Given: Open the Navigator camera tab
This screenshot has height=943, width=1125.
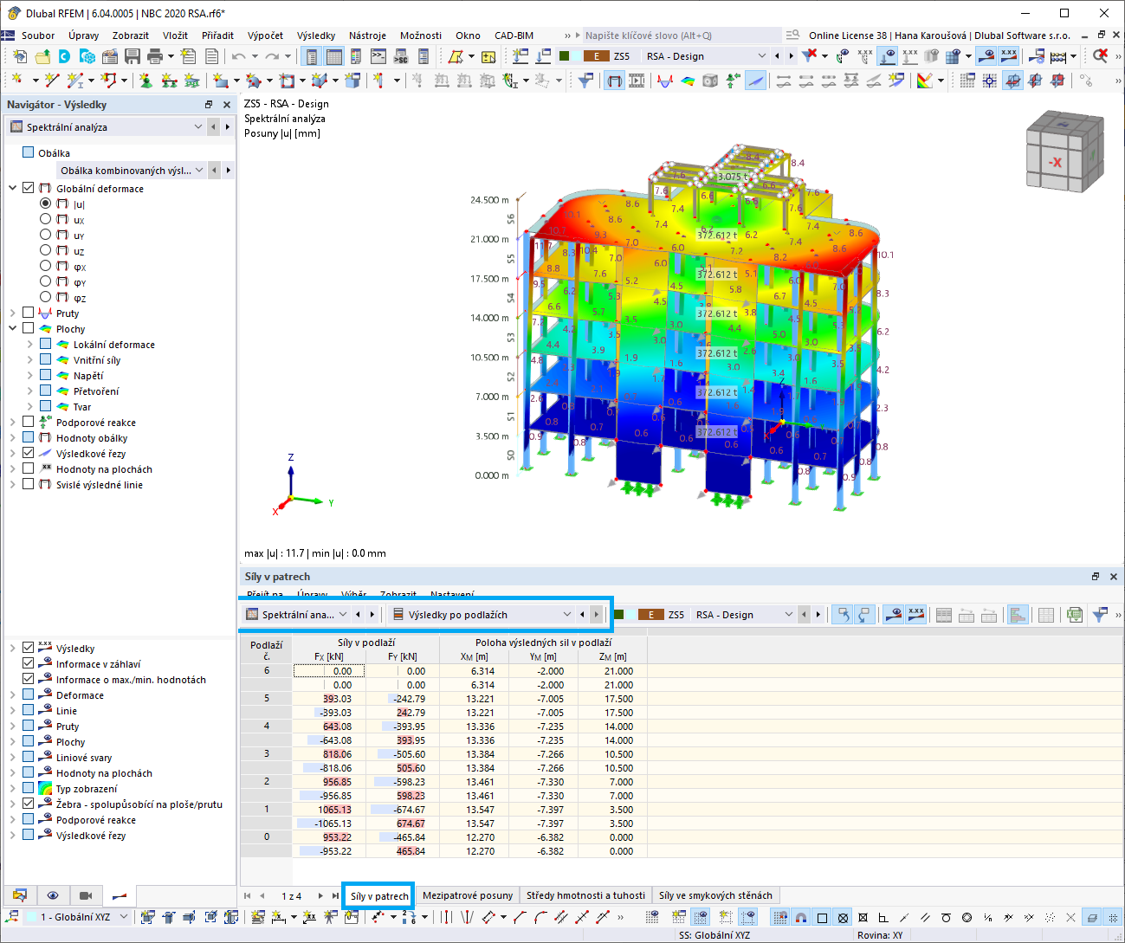Looking at the screenshot, I should point(86,895).
